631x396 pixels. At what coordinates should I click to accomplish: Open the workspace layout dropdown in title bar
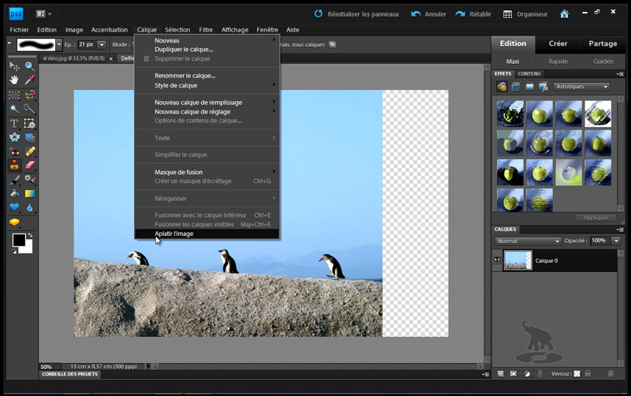tap(43, 14)
